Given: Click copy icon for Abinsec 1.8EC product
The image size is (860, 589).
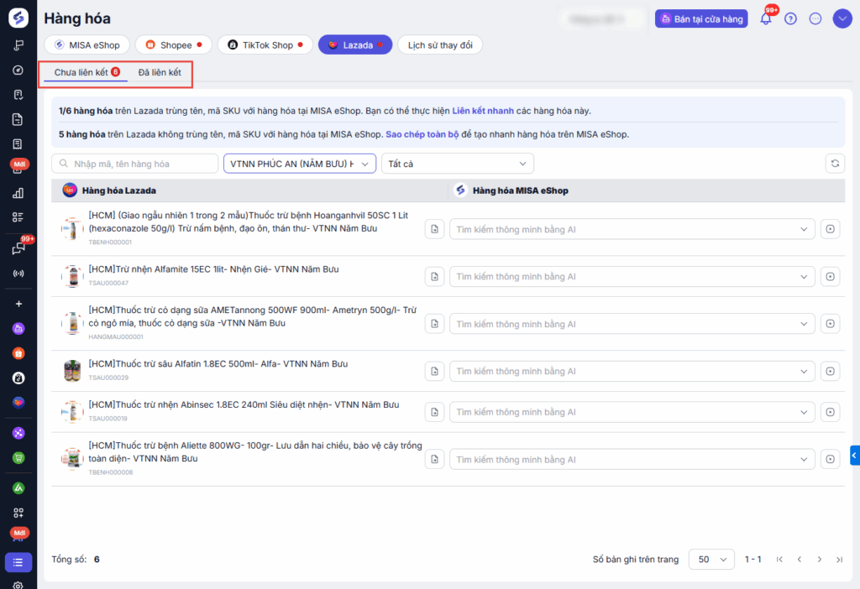Looking at the screenshot, I should [x=434, y=412].
